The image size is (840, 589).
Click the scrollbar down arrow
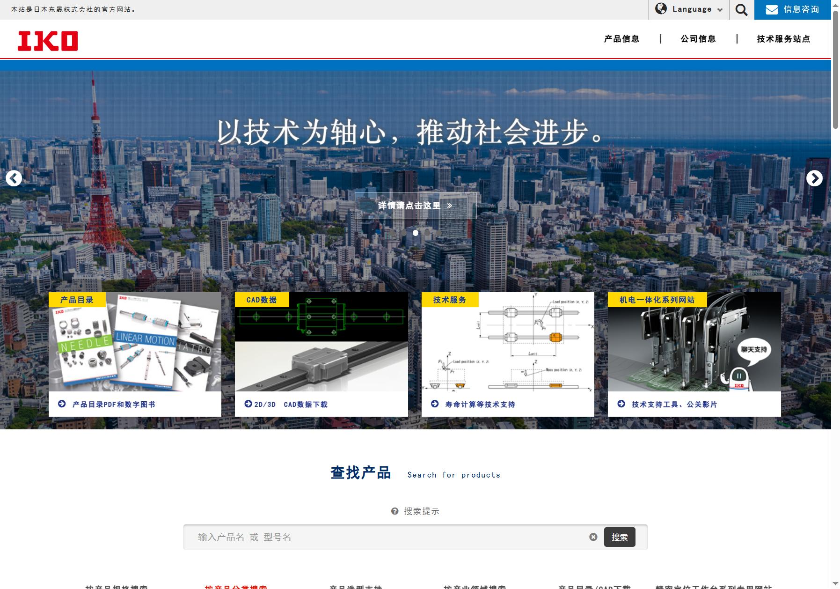835,584
